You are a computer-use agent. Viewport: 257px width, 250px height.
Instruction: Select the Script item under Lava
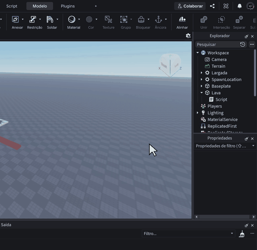(x=221, y=99)
